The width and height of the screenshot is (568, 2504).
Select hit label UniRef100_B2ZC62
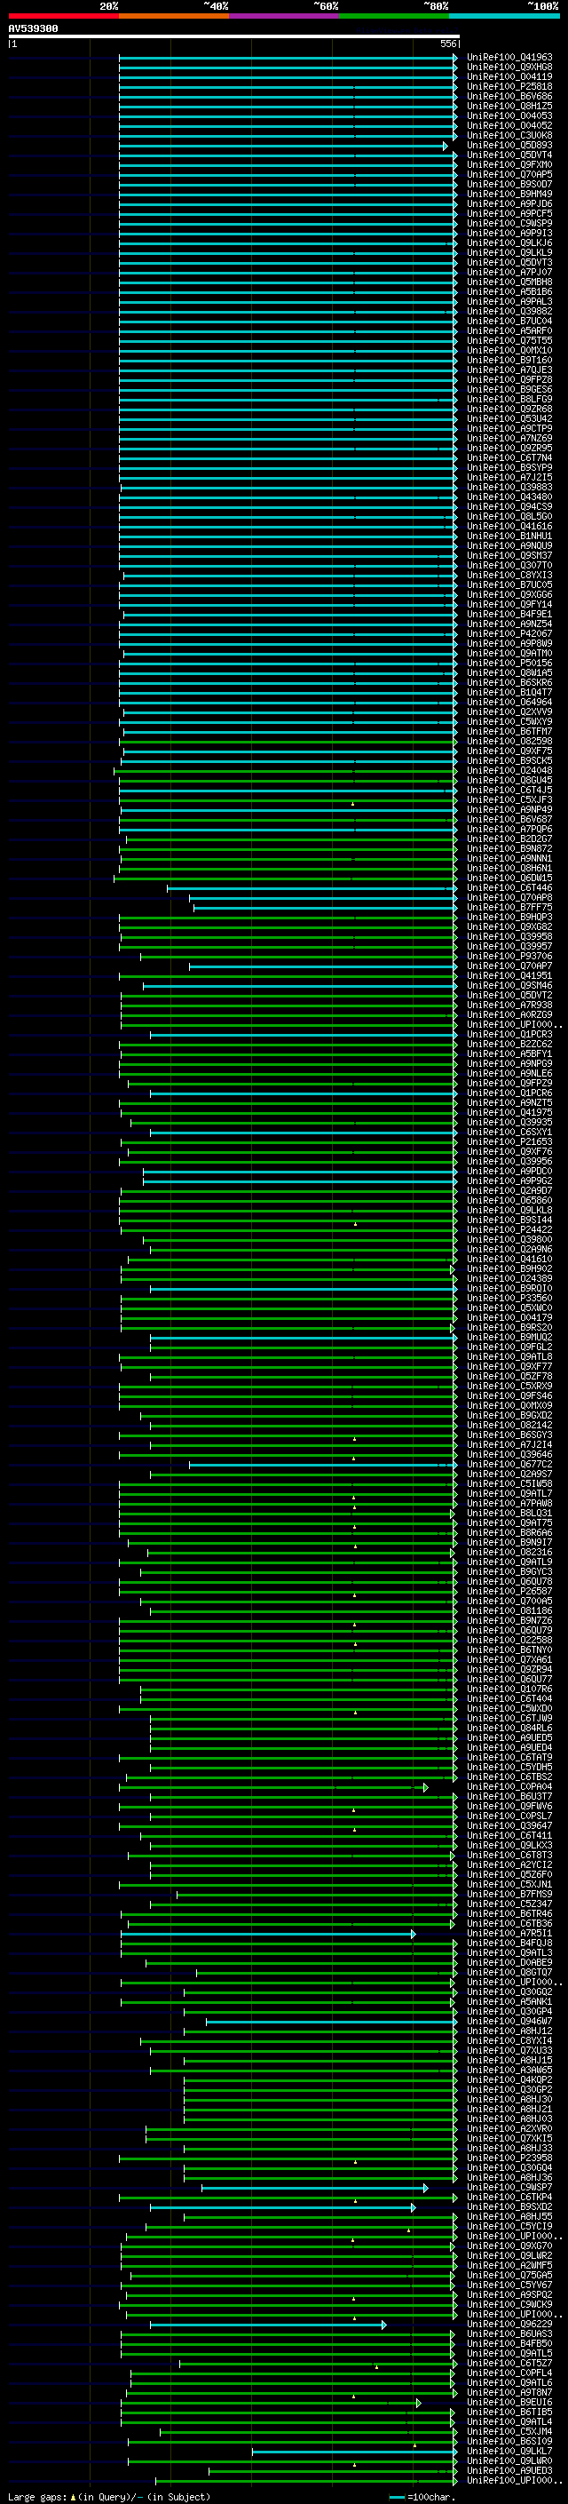pyautogui.click(x=509, y=1043)
